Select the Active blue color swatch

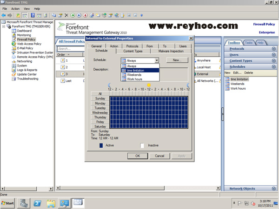(x=101, y=145)
